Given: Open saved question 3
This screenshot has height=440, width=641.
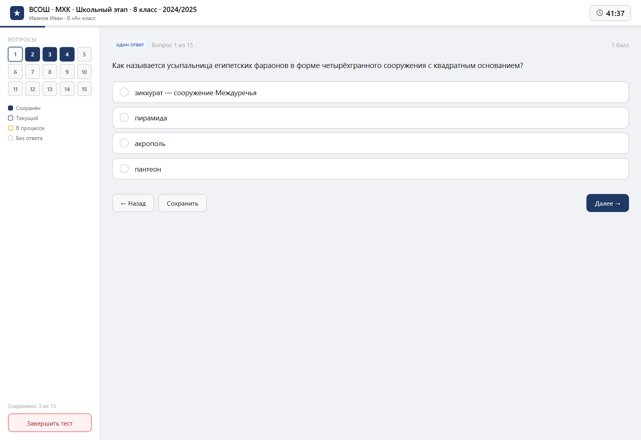Looking at the screenshot, I should click(50, 54).
